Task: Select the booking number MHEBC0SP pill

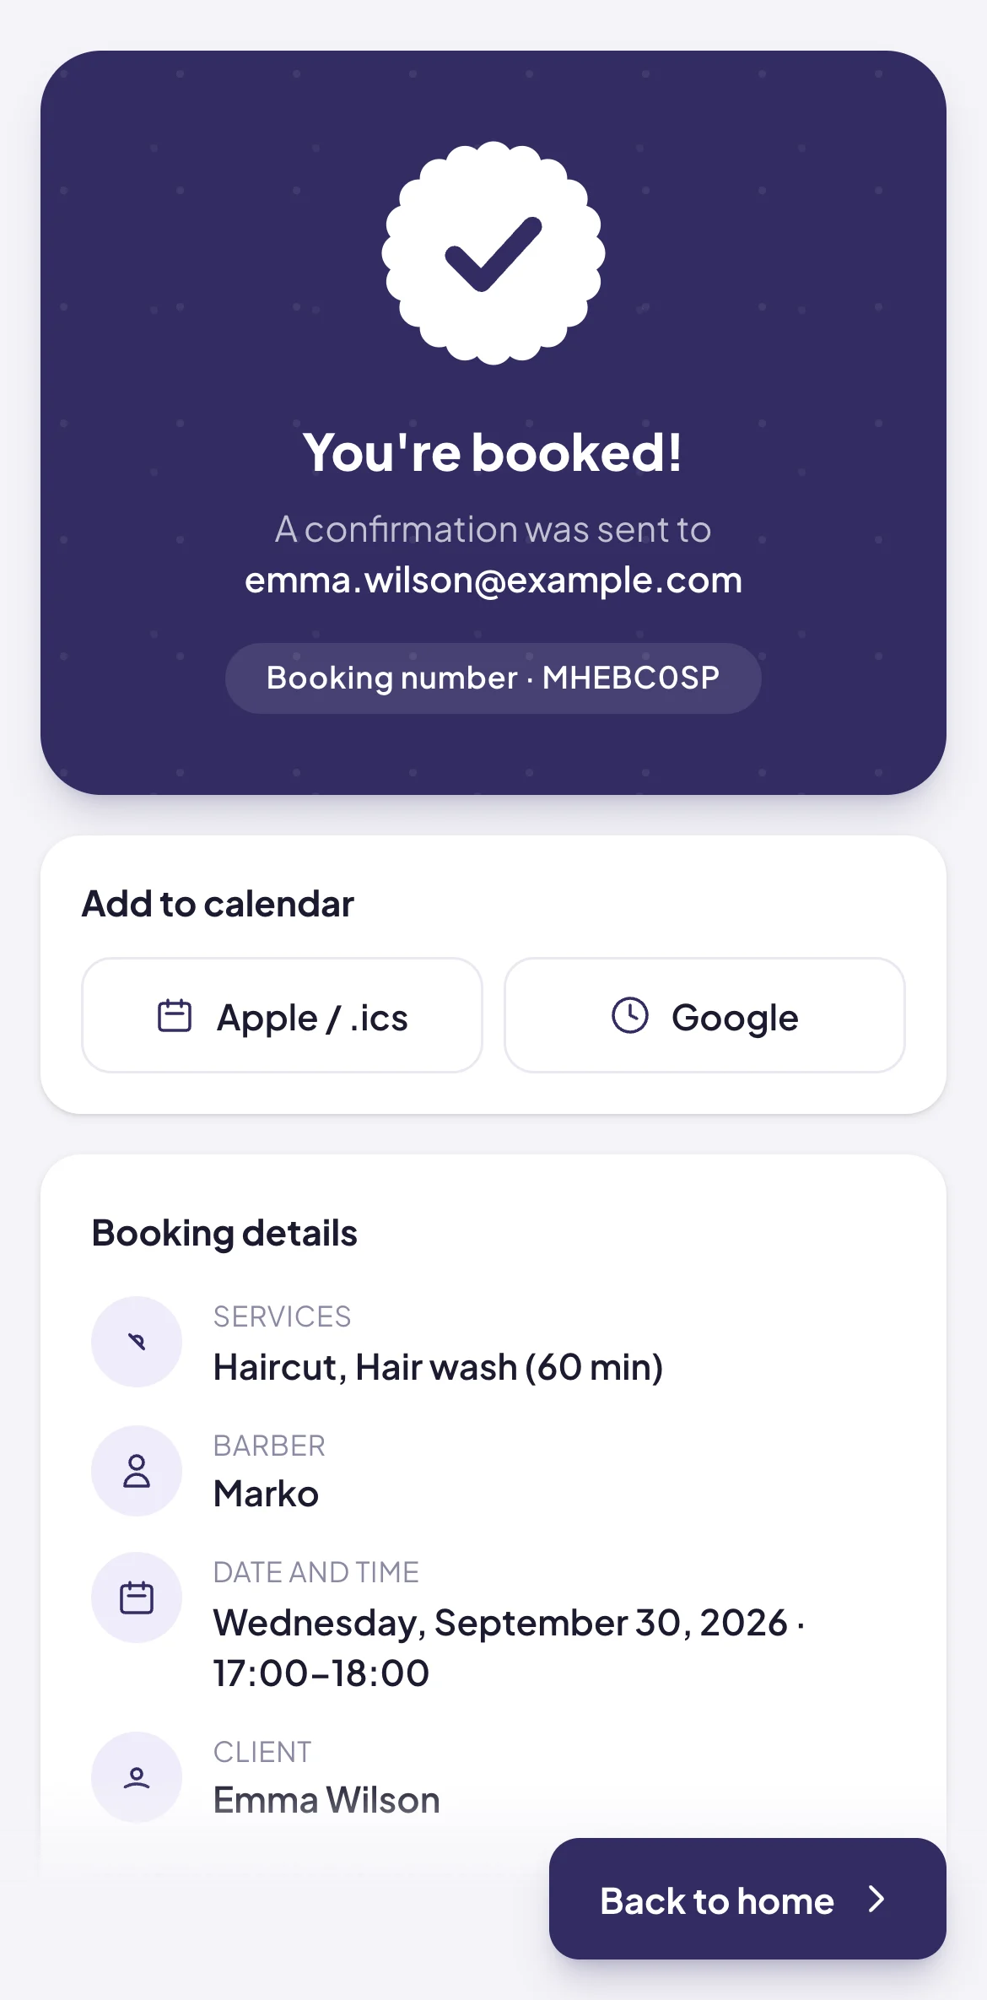Action: pos(493,678)
